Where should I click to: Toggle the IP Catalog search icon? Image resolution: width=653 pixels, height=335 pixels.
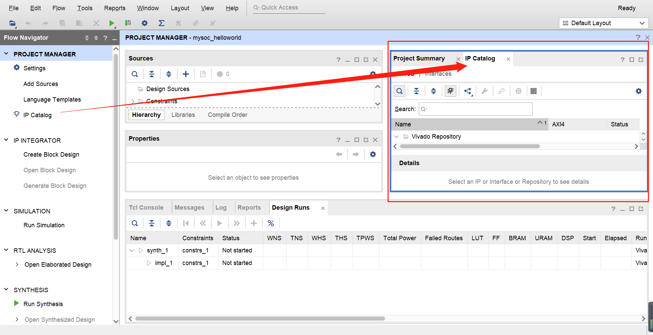point(399,91)
